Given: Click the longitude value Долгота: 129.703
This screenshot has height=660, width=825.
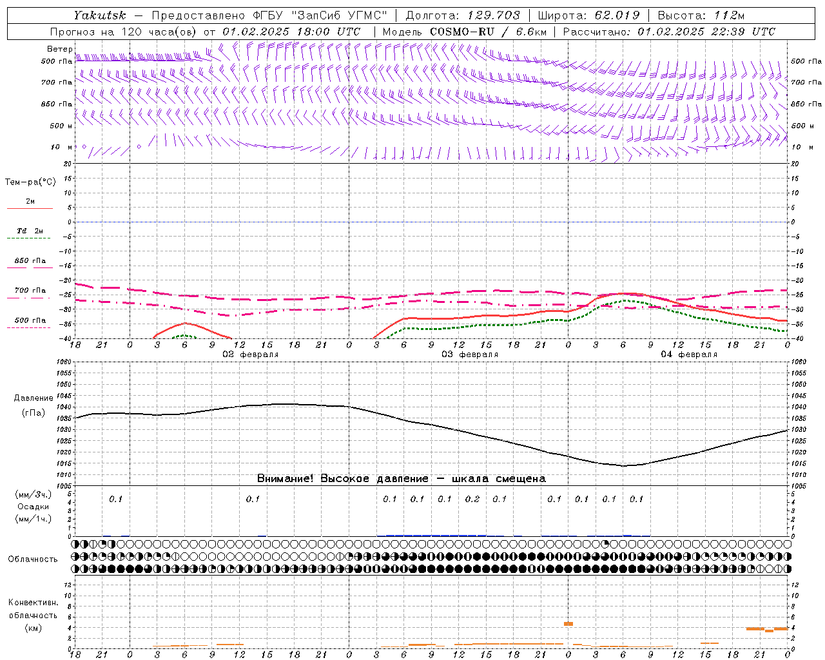Looking at the screenshot, I should (463, 15).
